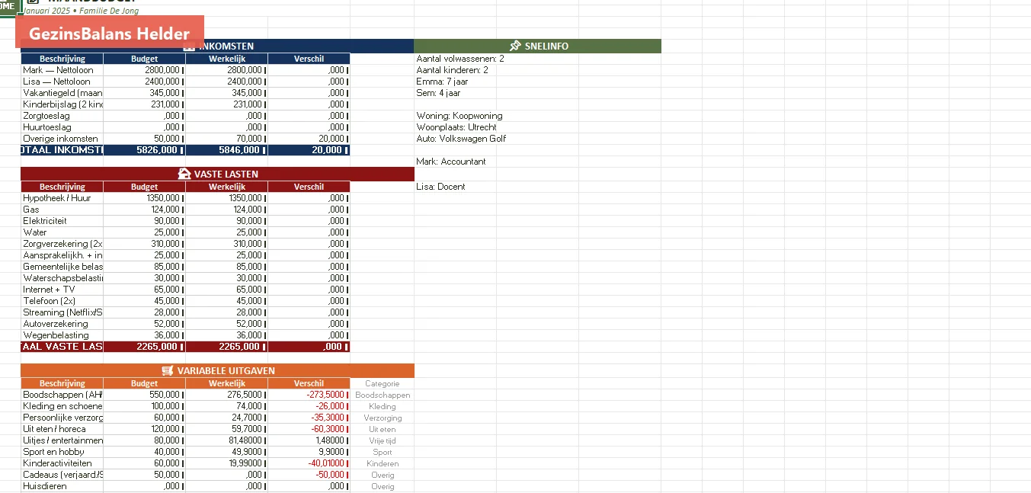Select the 2265,000 Budget total for vaste lasten

click(x=144, y=347)
